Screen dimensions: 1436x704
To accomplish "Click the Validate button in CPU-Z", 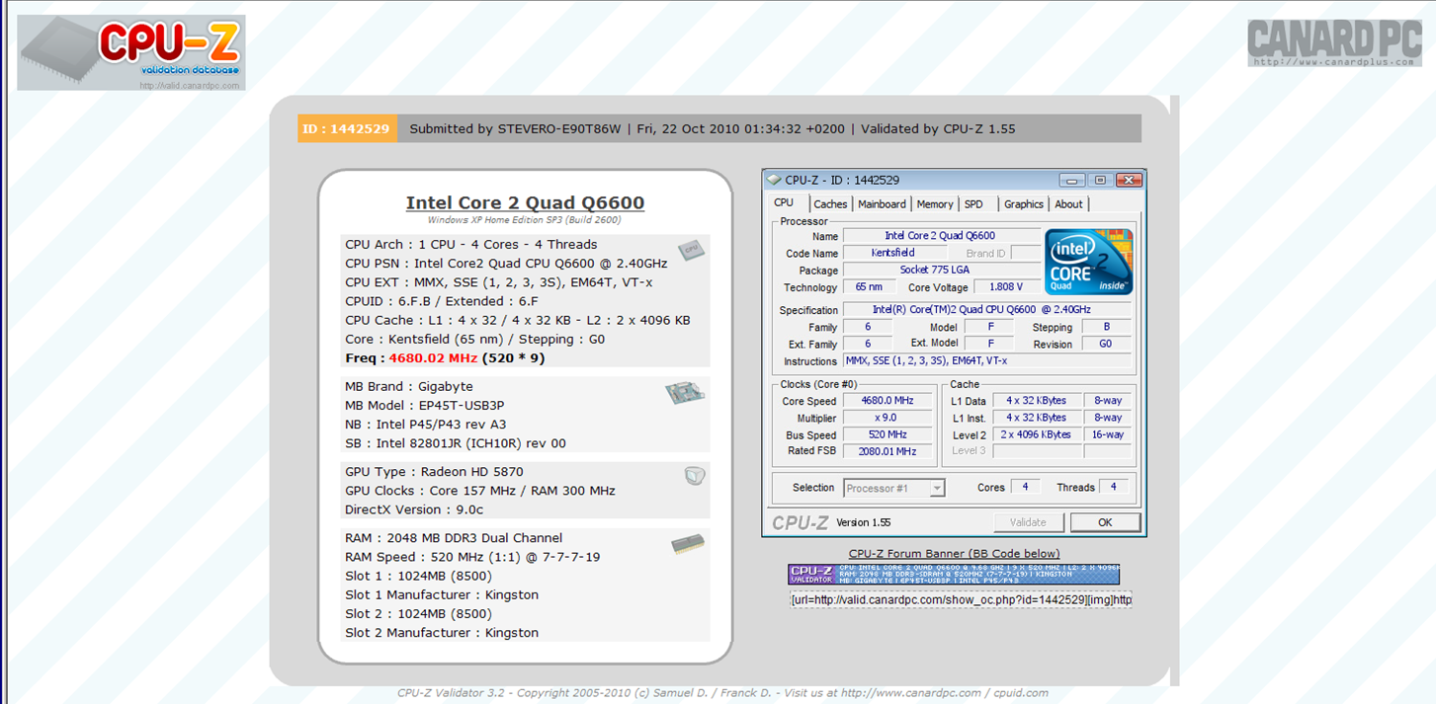I will [1028, 522].
